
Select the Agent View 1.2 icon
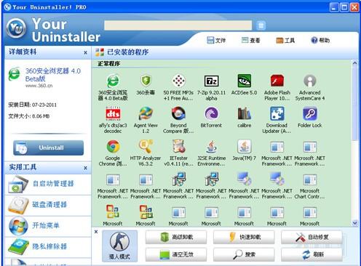pyautogui.click(x=146, y=113)
